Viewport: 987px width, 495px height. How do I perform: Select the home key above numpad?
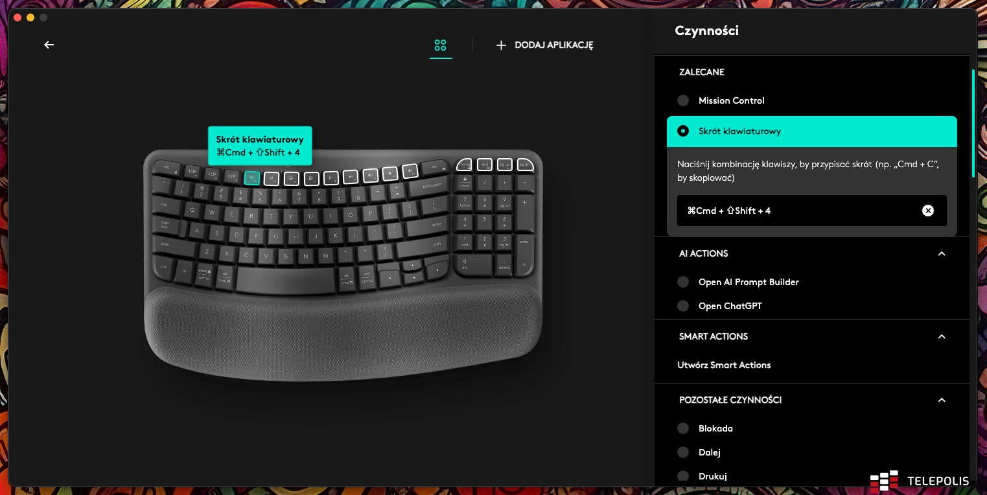[464, 165]
